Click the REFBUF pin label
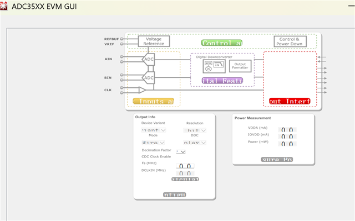The image size is (355, 221). pos(111,39)
